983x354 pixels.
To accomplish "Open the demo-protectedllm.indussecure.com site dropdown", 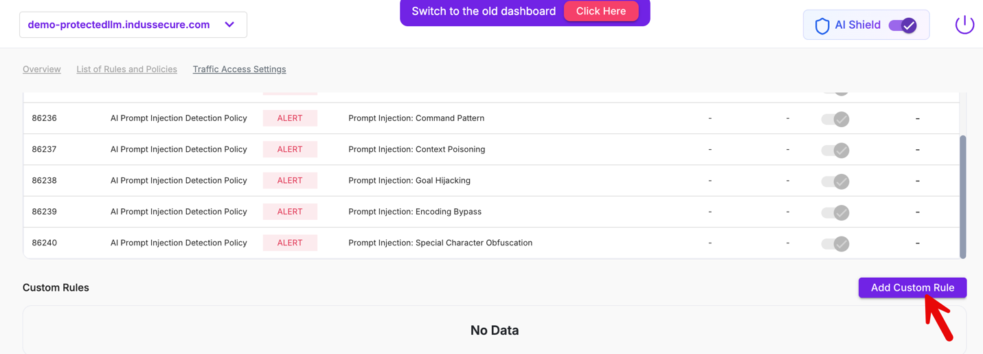I will point(119,25).
